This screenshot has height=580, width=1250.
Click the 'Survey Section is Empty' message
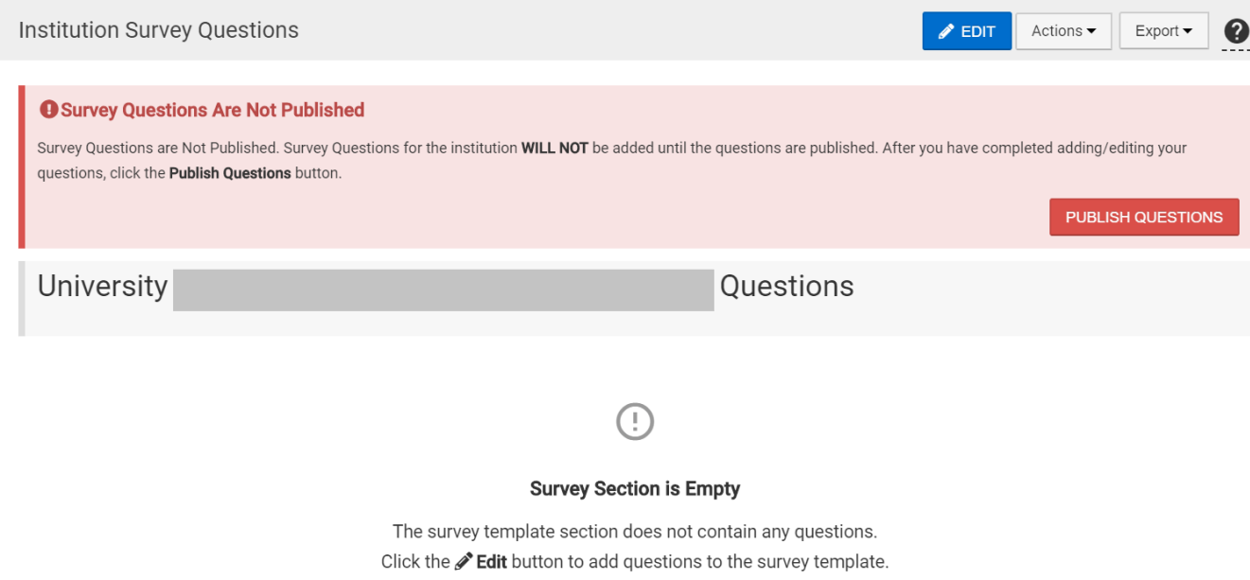pos(635,489)
